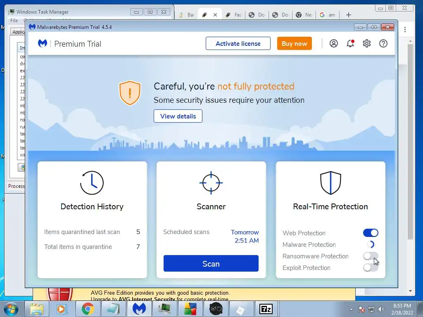This screenshot has width=423, height=317.
Task: Open Malwarebytes settings gear
Action: tap(367, 43)
